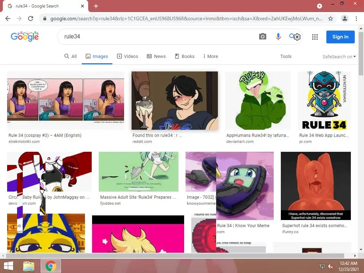Image resolution: width=364 pixels, height=273 pixels.
Task: Open the Windows Start menu
Action: (9, 266)
